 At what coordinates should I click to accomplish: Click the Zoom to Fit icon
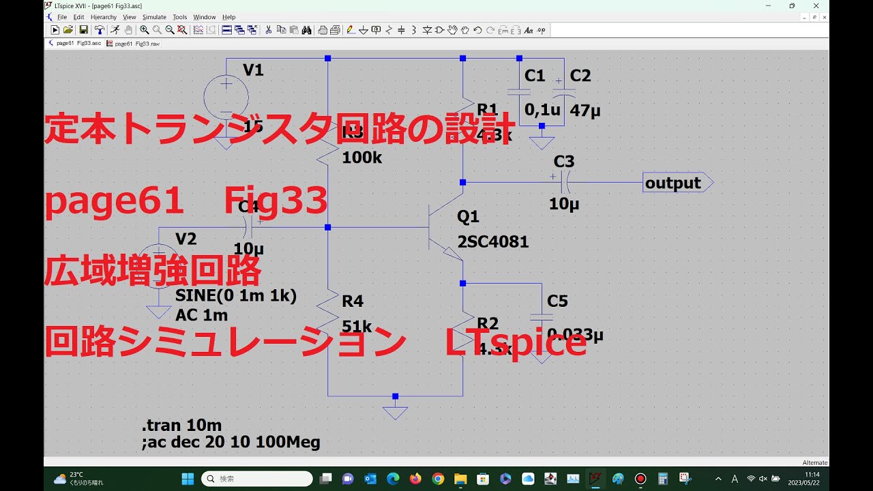click(182, 30)
